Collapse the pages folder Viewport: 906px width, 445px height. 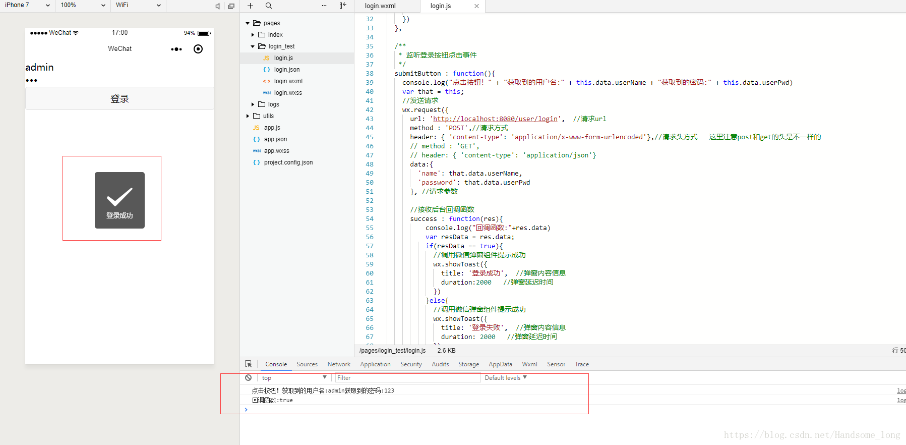(x=248, y=23)
